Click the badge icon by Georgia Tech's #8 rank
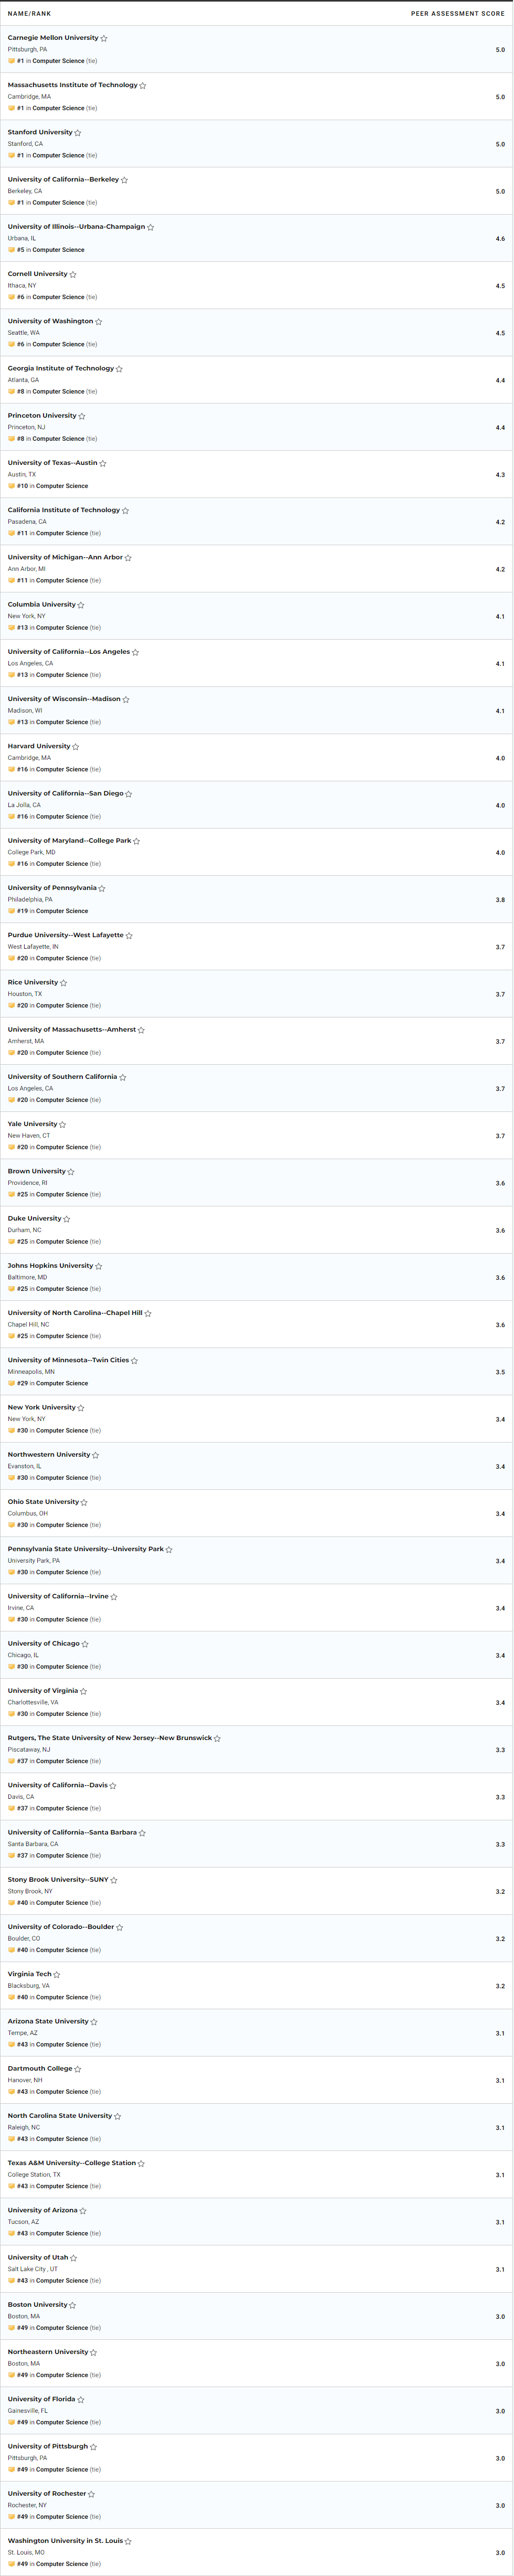The width and height of the screenshot is (514, 2576). tap(12, 392)
